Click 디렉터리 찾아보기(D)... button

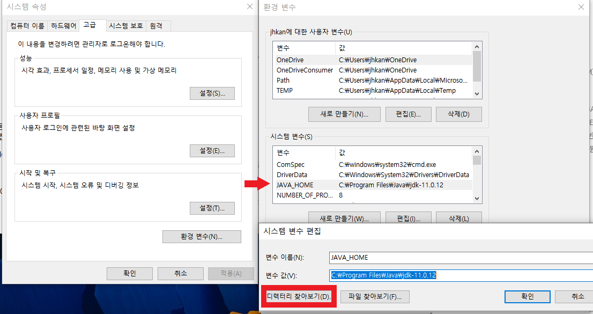[299, 297]
